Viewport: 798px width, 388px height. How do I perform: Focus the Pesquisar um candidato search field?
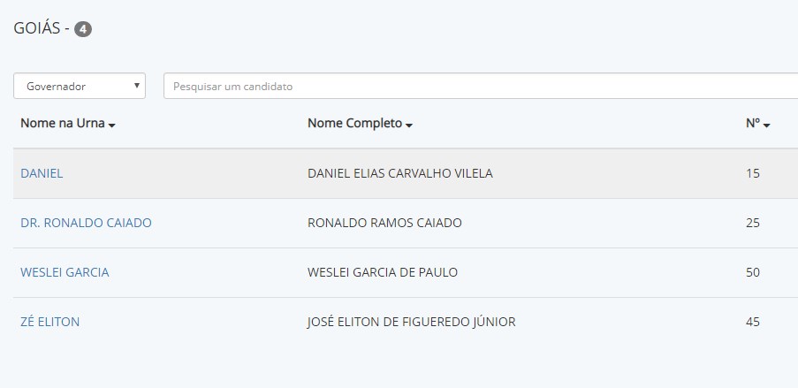point(481,86)
